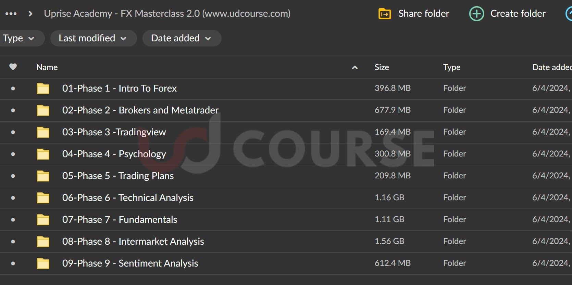The height and width of the screenshot is (285, 572).
Task: Expand breadcrumb path chevron arrow
Action: pos(30,14)
